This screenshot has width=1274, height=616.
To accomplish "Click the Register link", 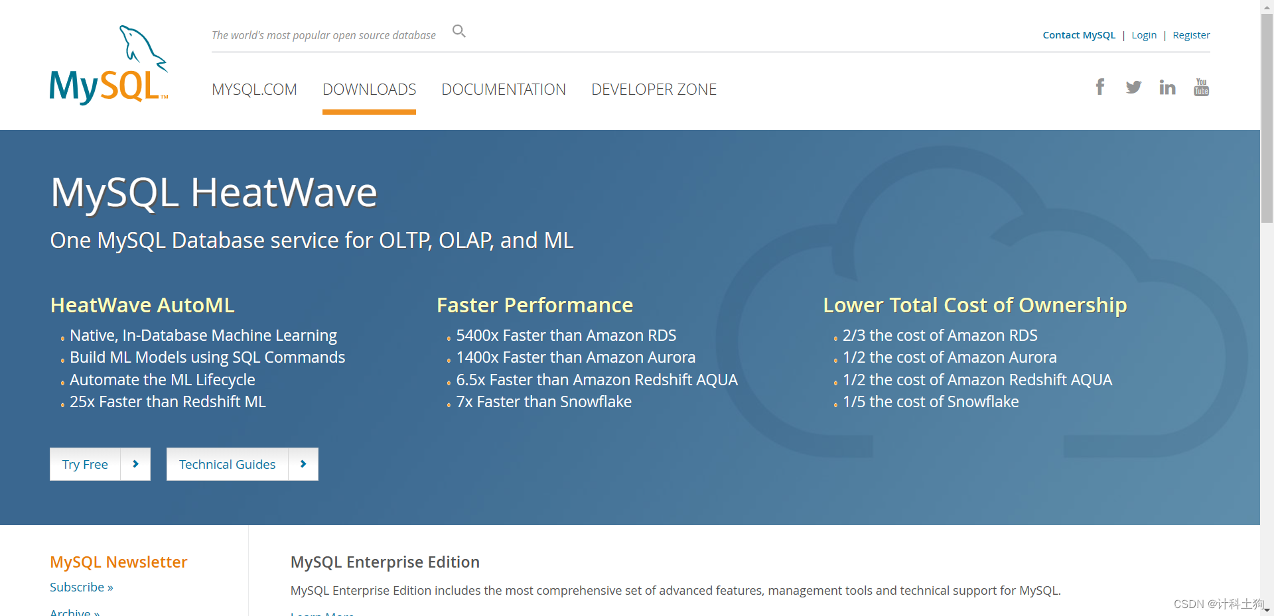I will pos(1191,35).
